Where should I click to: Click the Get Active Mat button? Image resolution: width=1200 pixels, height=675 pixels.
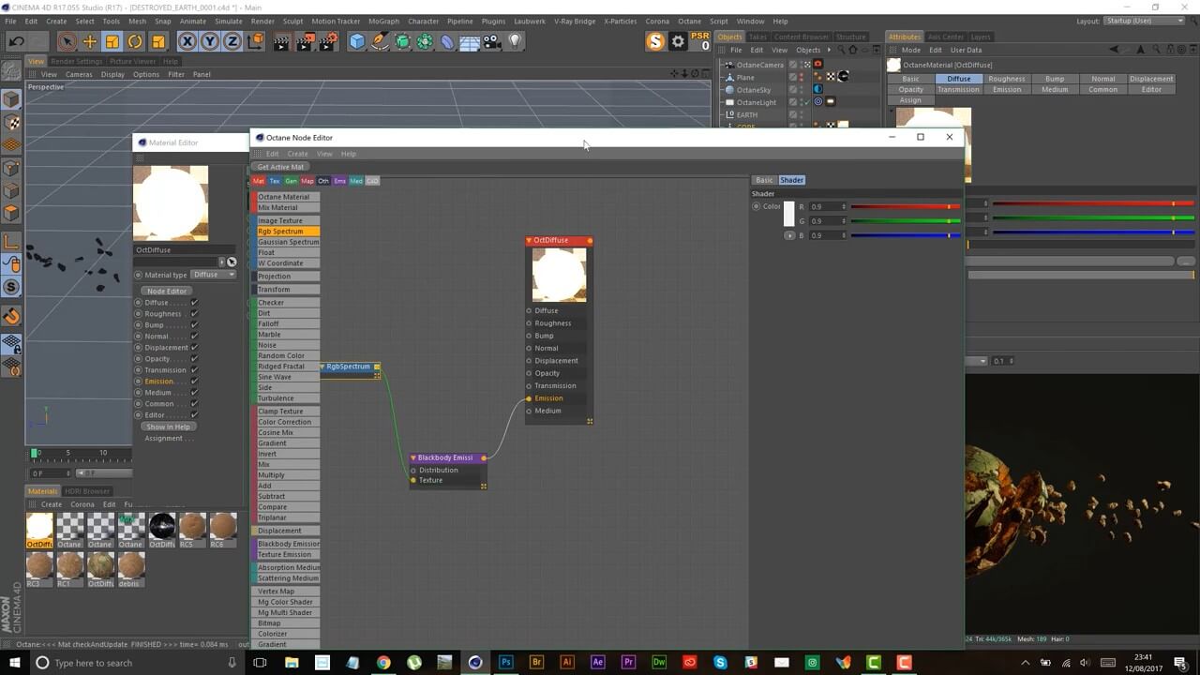click(280, 167)
